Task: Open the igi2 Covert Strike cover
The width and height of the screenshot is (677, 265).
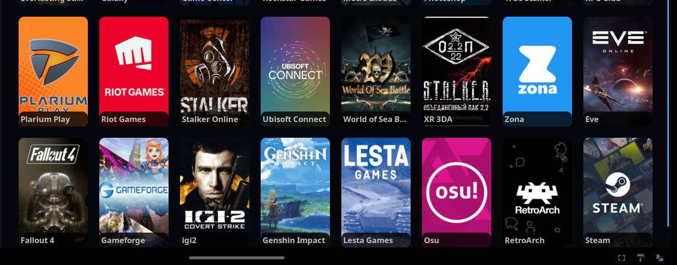Action: [x=214, y=193]
